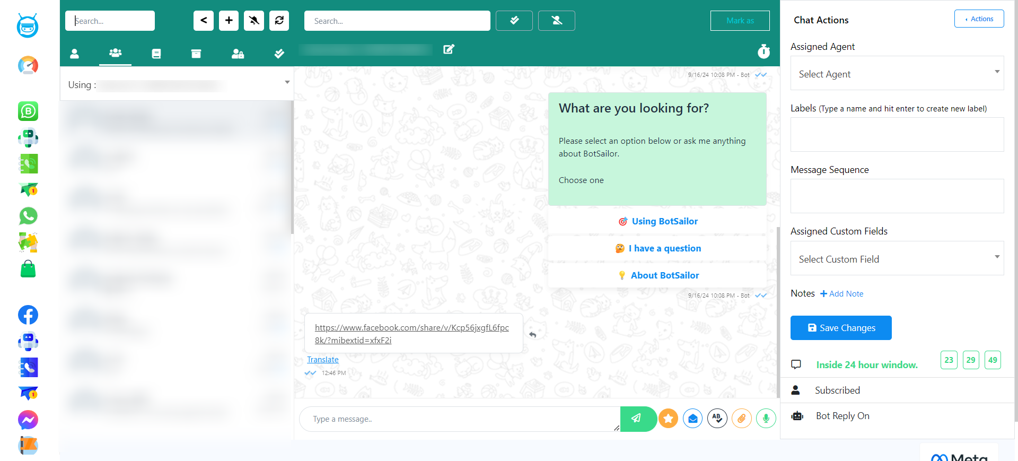
Task: Send message with paper plane button
Action: pos(637,419)
